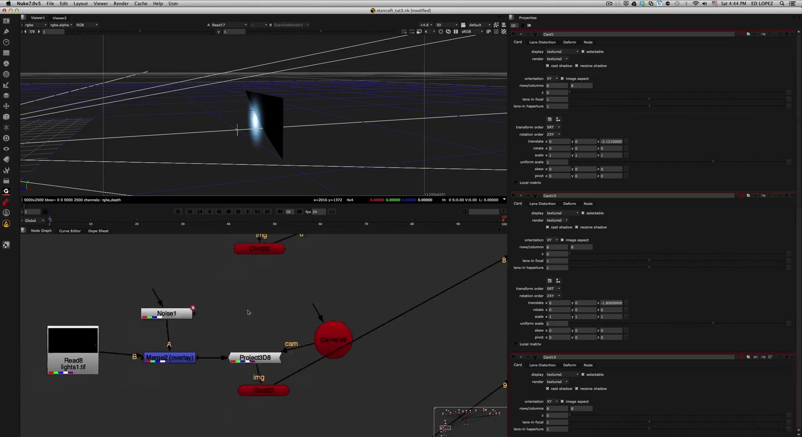This screenshot has width=802, height=437.
Task: Click the lock camera icon in viewer
Action: pos(463,25)
